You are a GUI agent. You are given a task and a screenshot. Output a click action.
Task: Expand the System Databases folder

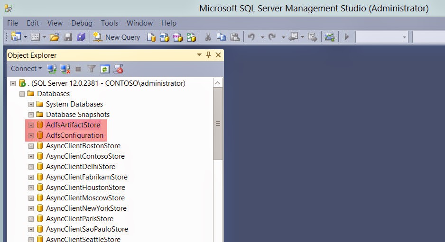(x=31, y=104)
